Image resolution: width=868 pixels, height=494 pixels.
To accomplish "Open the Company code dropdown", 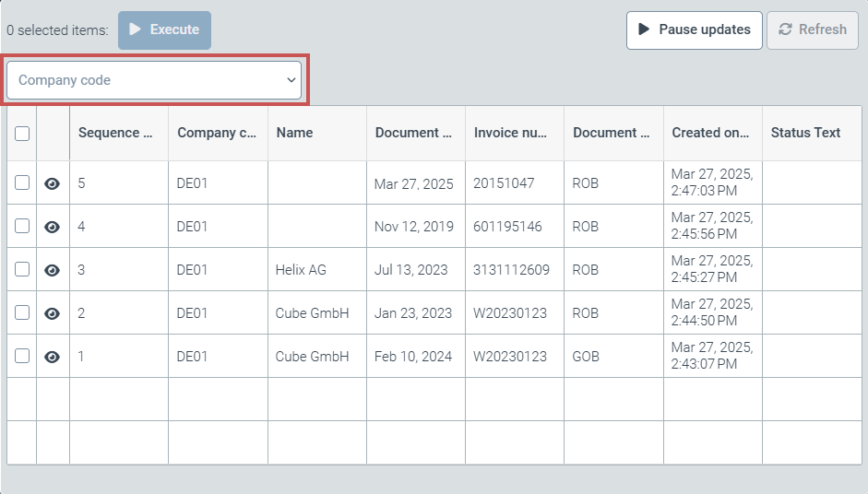I will [154, 80].
